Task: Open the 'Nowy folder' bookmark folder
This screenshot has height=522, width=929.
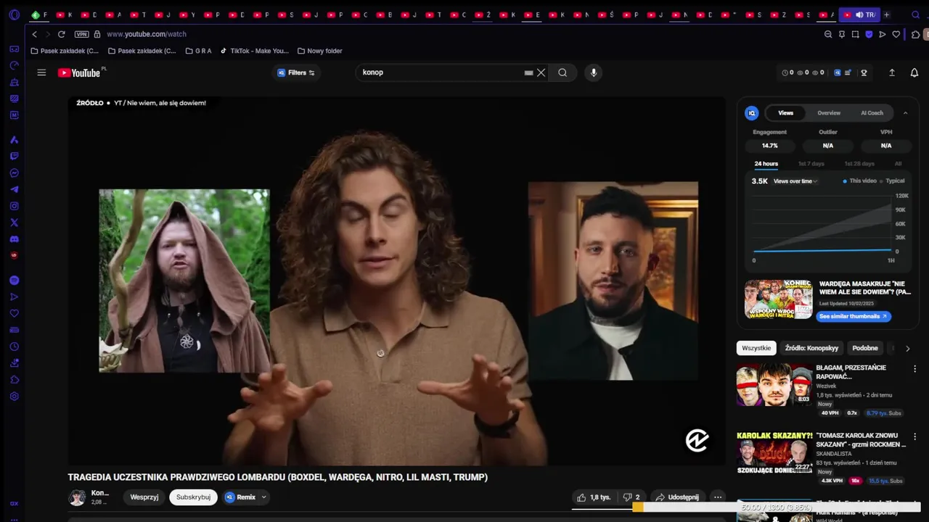Action: [x=320, y=51]
